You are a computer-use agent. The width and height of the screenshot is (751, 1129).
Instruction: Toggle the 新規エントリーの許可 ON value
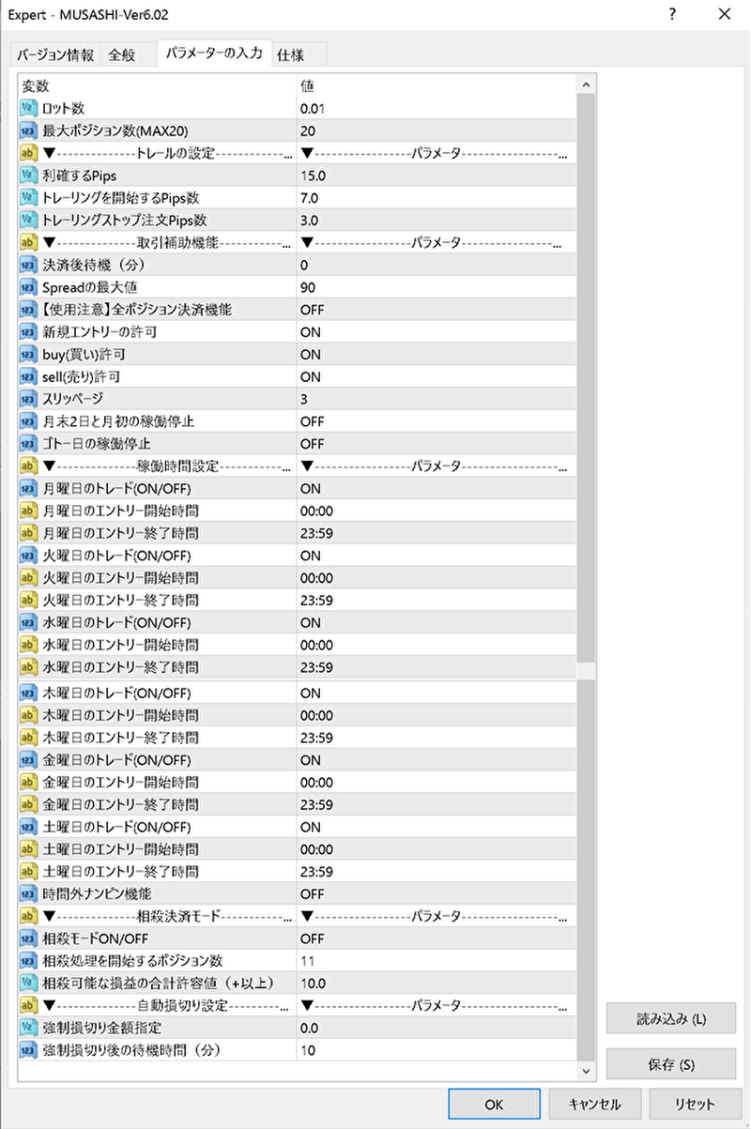(311, 332)
